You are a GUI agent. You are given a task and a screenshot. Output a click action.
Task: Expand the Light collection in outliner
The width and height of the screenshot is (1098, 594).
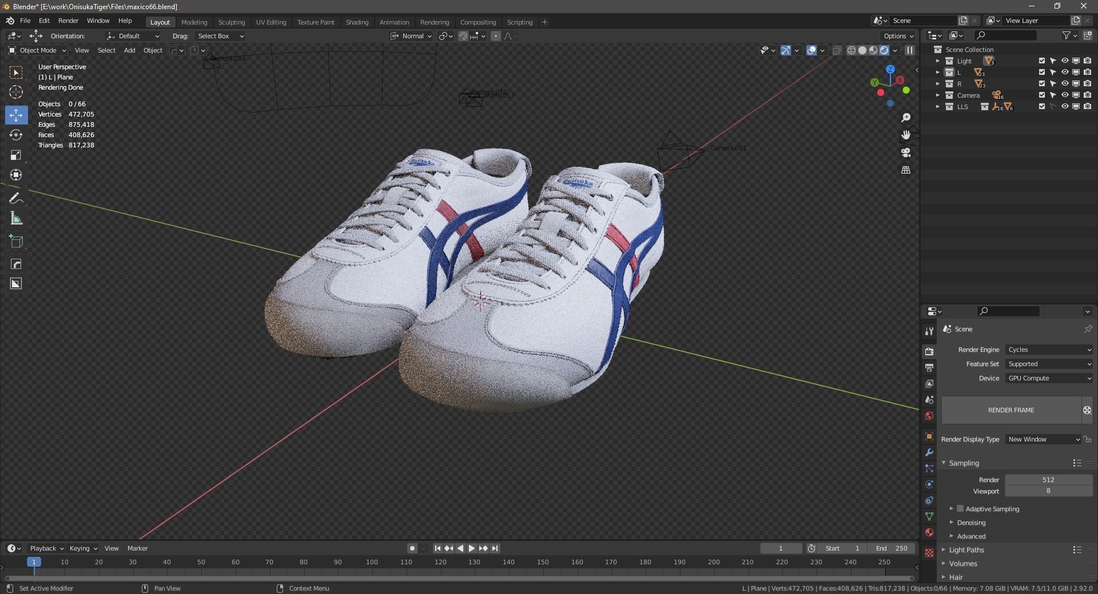pyautogui.click(x=937, y=61)
